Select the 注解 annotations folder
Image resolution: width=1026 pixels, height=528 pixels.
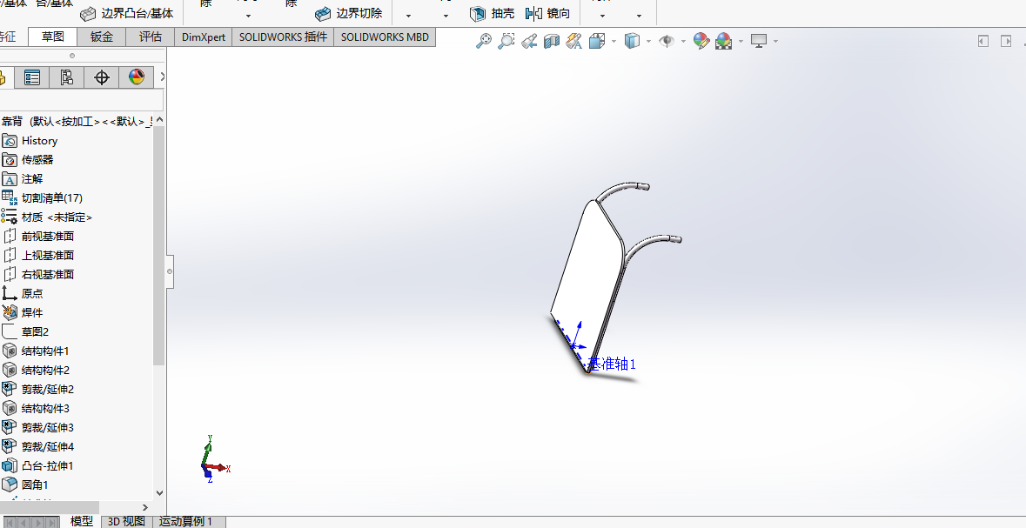click(23, 178)
